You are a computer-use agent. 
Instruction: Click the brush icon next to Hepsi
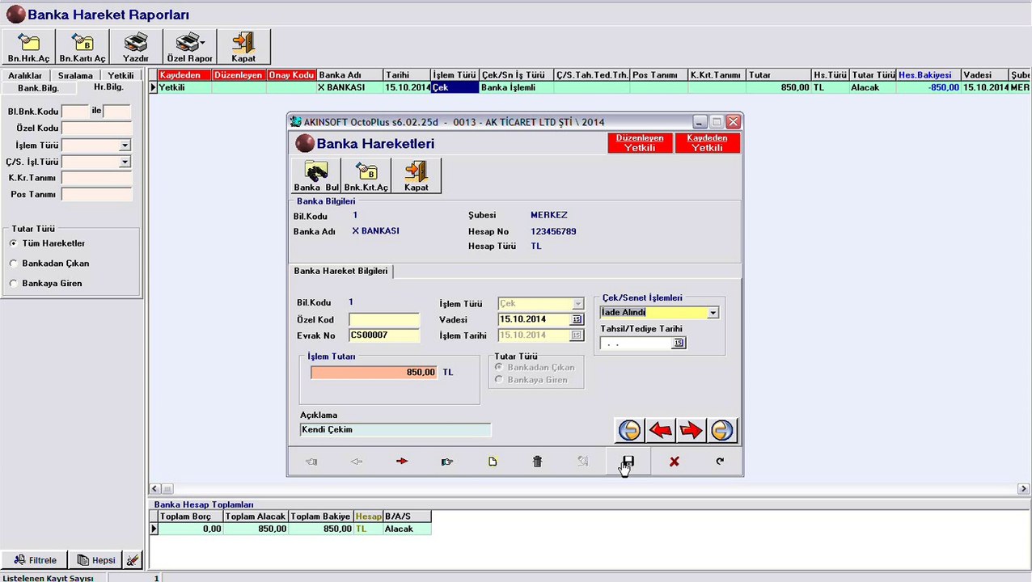tap(133, 559)
